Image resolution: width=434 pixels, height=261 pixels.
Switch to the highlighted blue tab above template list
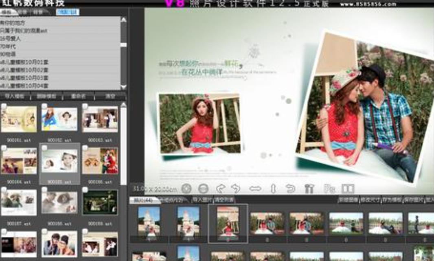click(x=68, y=13)
